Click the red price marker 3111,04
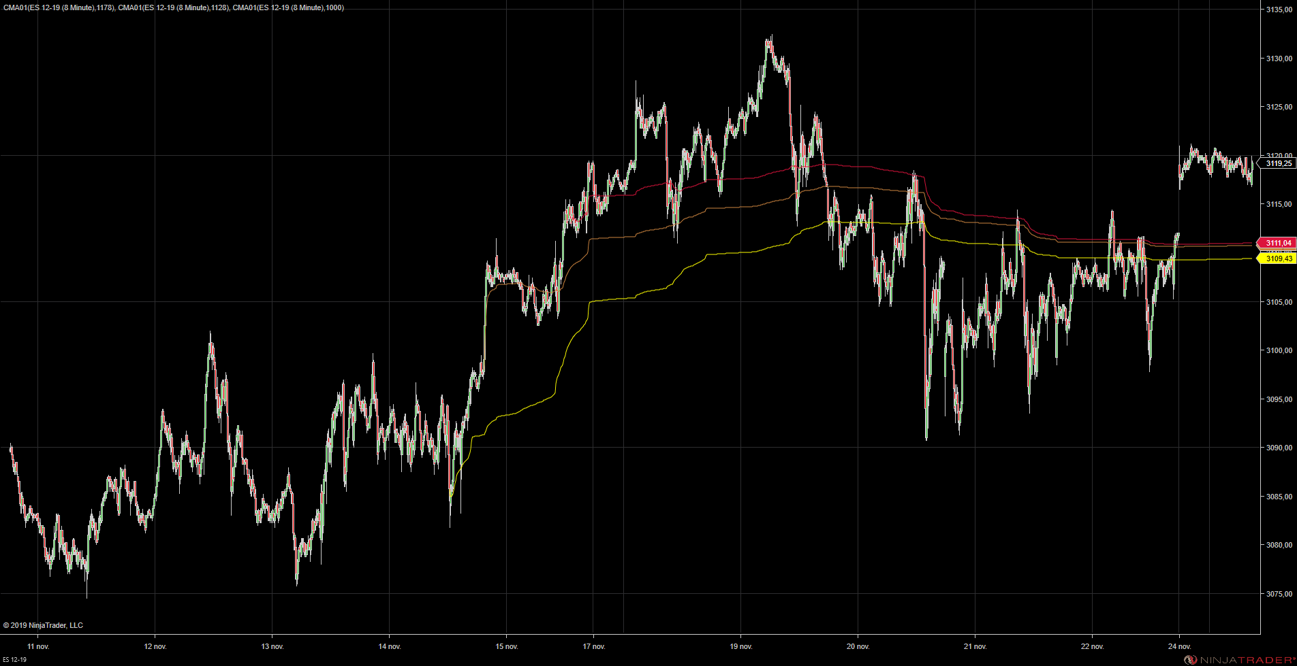1297x666 pixels. pos(1277,243)
